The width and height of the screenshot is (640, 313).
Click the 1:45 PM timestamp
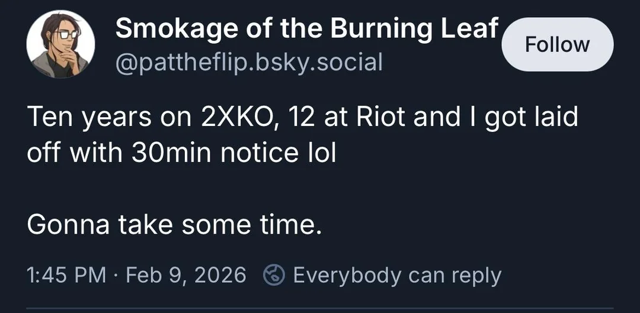coord(67,275)
